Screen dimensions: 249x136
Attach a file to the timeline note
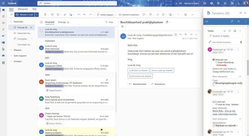(x=241, y=42)
